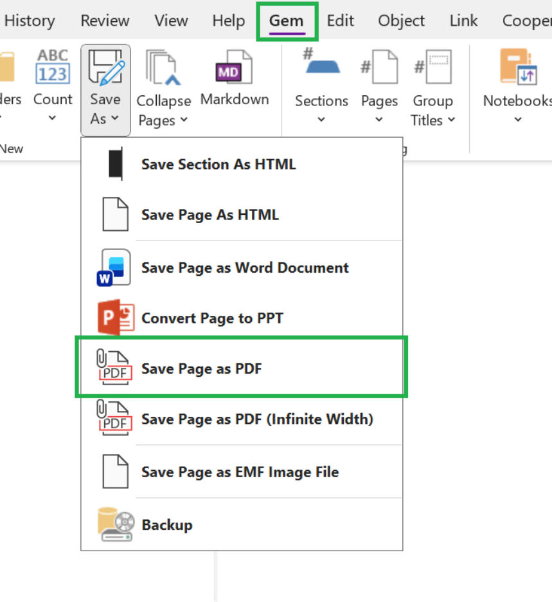Choose Save Section As HTML
552x602 pixels.
click(x=242, y=164)
